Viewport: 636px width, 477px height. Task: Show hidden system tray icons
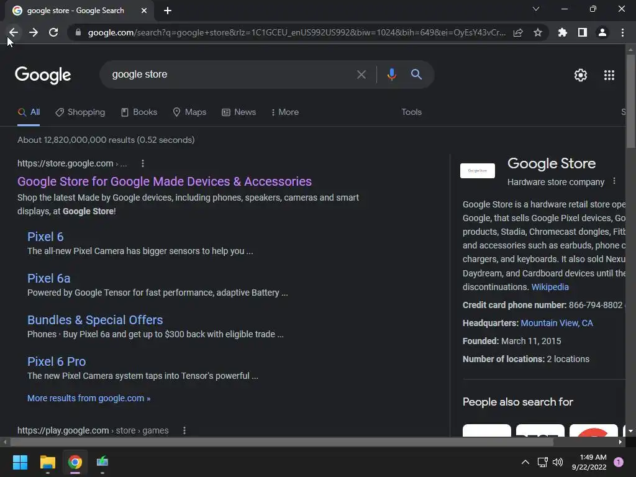click(x=525, y=462)
